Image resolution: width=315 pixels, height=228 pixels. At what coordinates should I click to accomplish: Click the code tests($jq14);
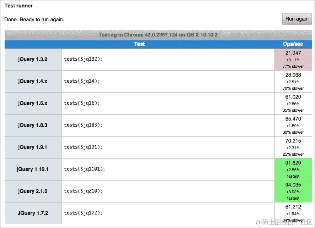(x=81, y=81)
